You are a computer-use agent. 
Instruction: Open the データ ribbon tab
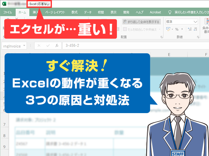(x=88, y=12)
